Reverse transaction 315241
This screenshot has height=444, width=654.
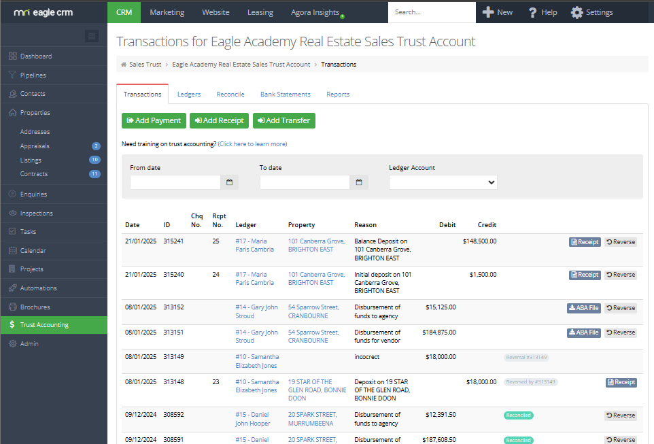point(621,242)
